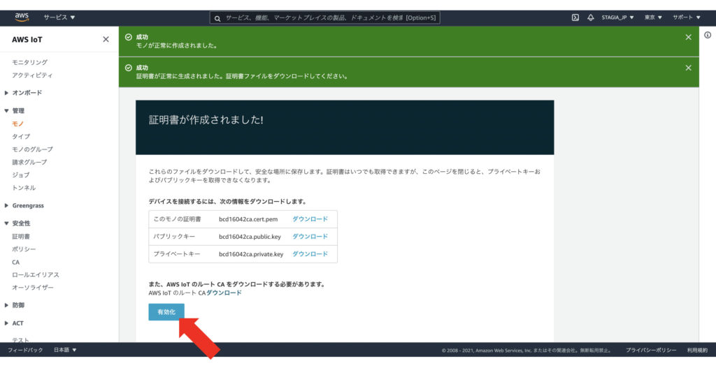Image resolution: width=716 pixels, height=375 pixels.
Task: Click the notifications bell icon
Action: point(590,17)
